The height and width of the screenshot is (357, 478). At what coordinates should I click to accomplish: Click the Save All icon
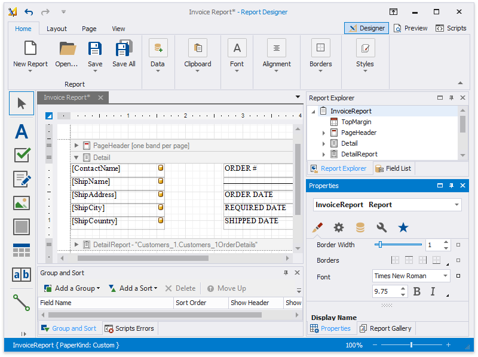[124, 54]
